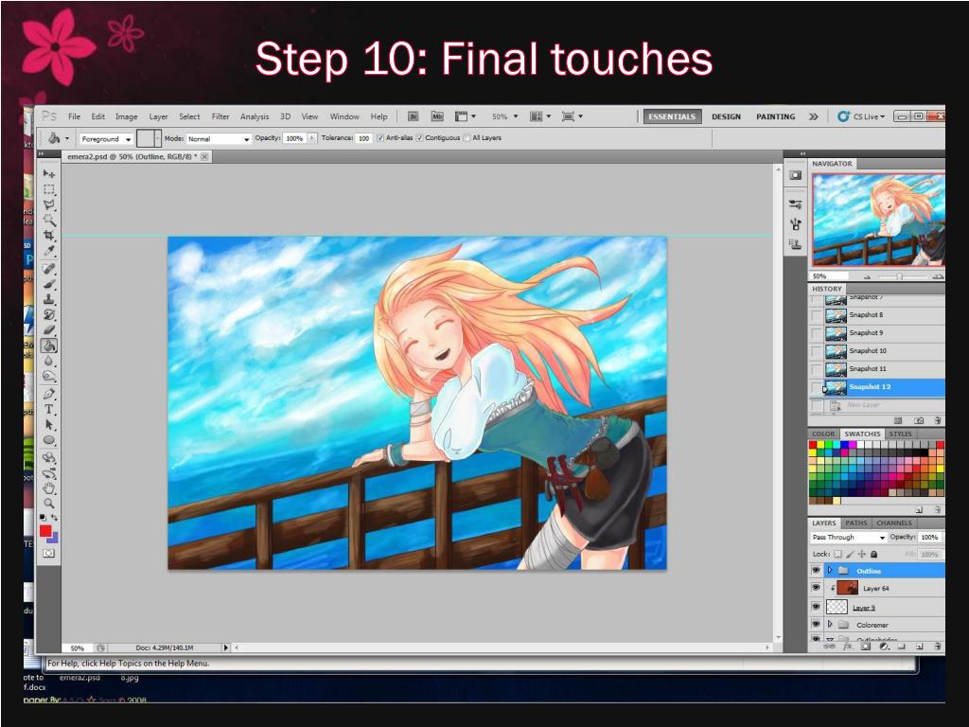Hide Layer 64 visibility
This screenshot has width=969, height=727.
tap(816, 588)
